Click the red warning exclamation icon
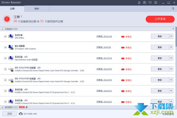This screenshot has width=177, height=118. (7, 19)
